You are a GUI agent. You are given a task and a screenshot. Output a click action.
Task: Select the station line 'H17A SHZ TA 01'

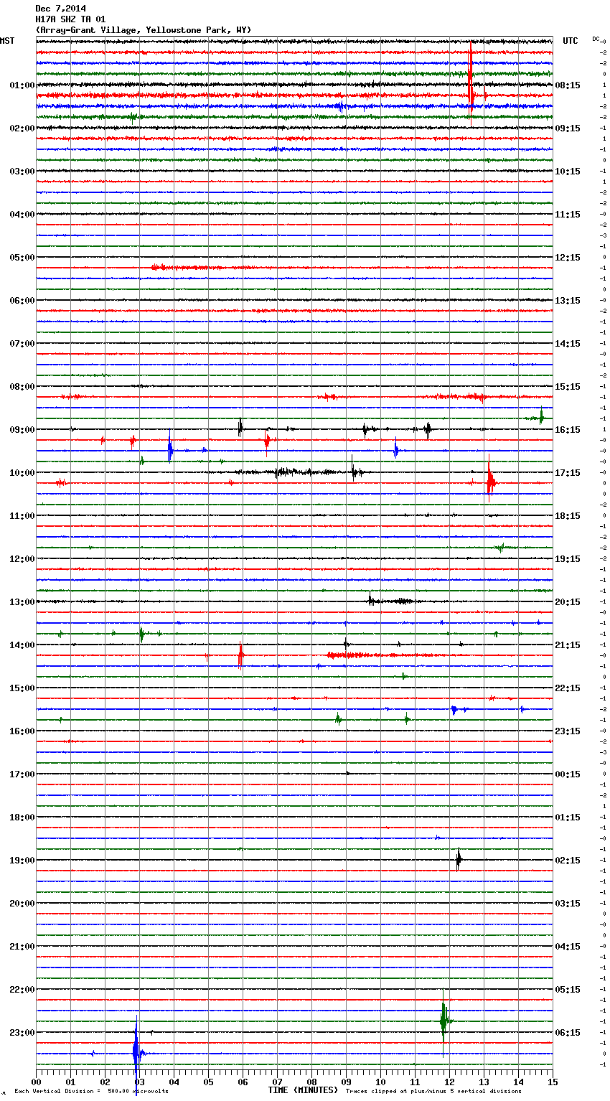coord(70,19)
